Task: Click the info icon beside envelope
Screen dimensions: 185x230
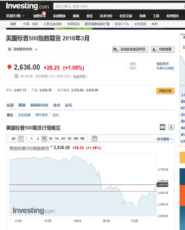Action: [x=171, y=127]
